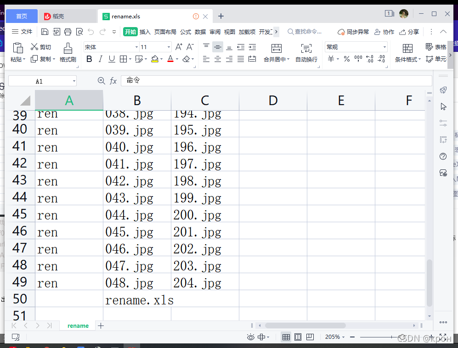Click the Print icon in quick toolbar
Viewport: 458px width, 348px height.
click(68, 32)
